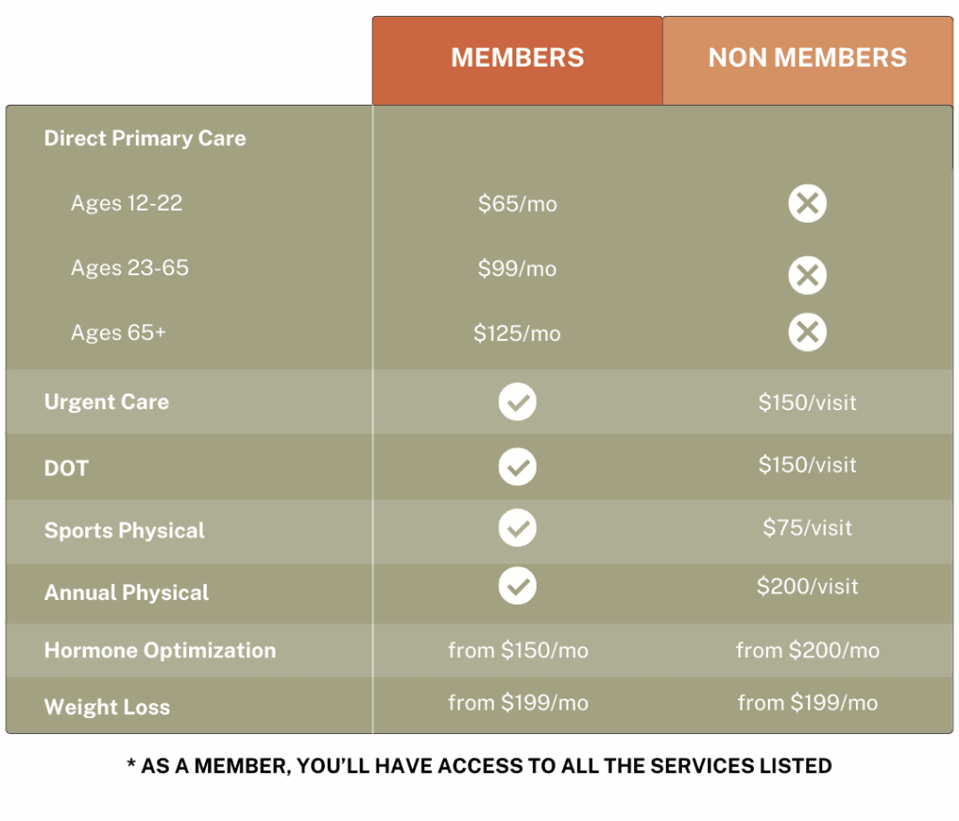This screenshot has width=959, height=821.
Task: Click the $65/mo member price
Action: [517, 203]
